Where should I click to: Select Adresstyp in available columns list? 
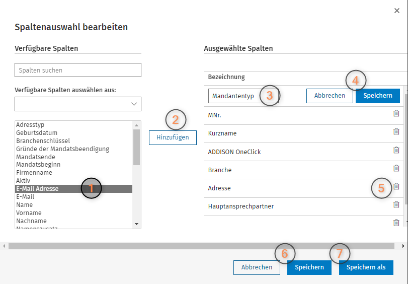[73, 125]
